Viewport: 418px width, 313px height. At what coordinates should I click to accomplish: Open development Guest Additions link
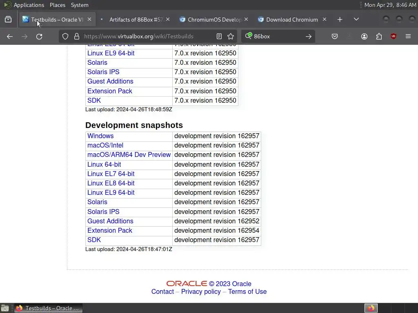click(110, 221)
